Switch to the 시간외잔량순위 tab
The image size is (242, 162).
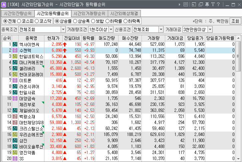coord(18,14)
